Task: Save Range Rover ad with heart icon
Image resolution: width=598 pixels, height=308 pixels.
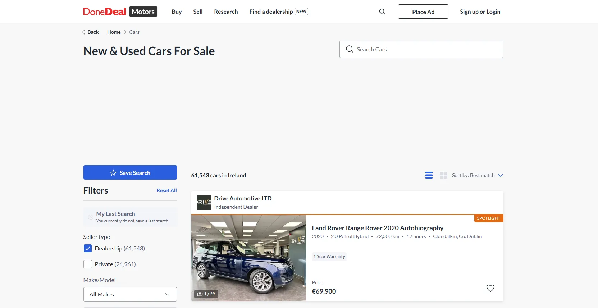Action: 490,288
